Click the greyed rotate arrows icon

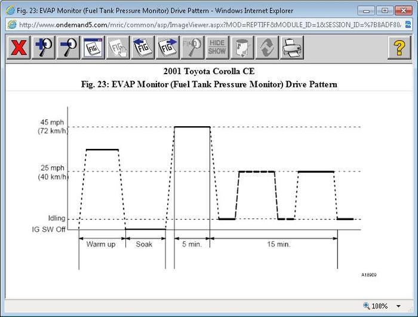267,47
